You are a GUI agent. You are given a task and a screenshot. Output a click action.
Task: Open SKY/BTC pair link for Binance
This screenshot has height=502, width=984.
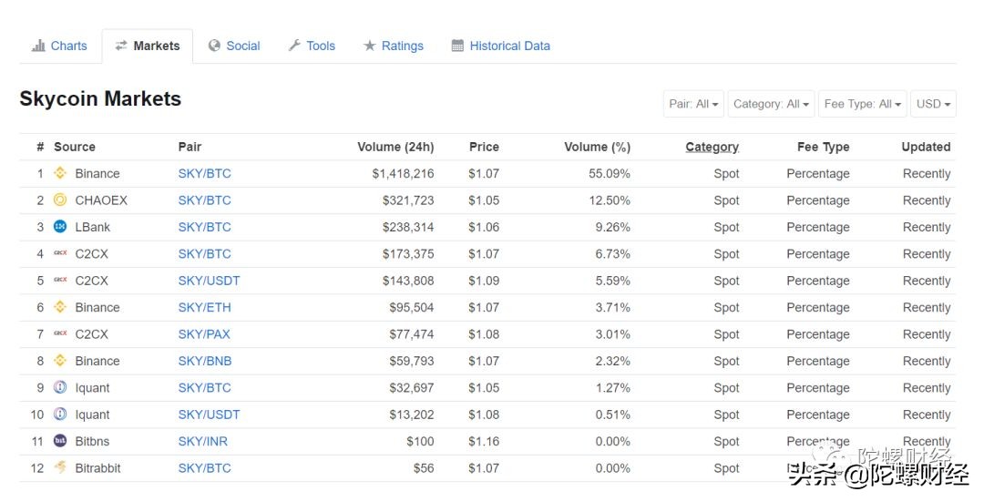click(x=205, y=173)
